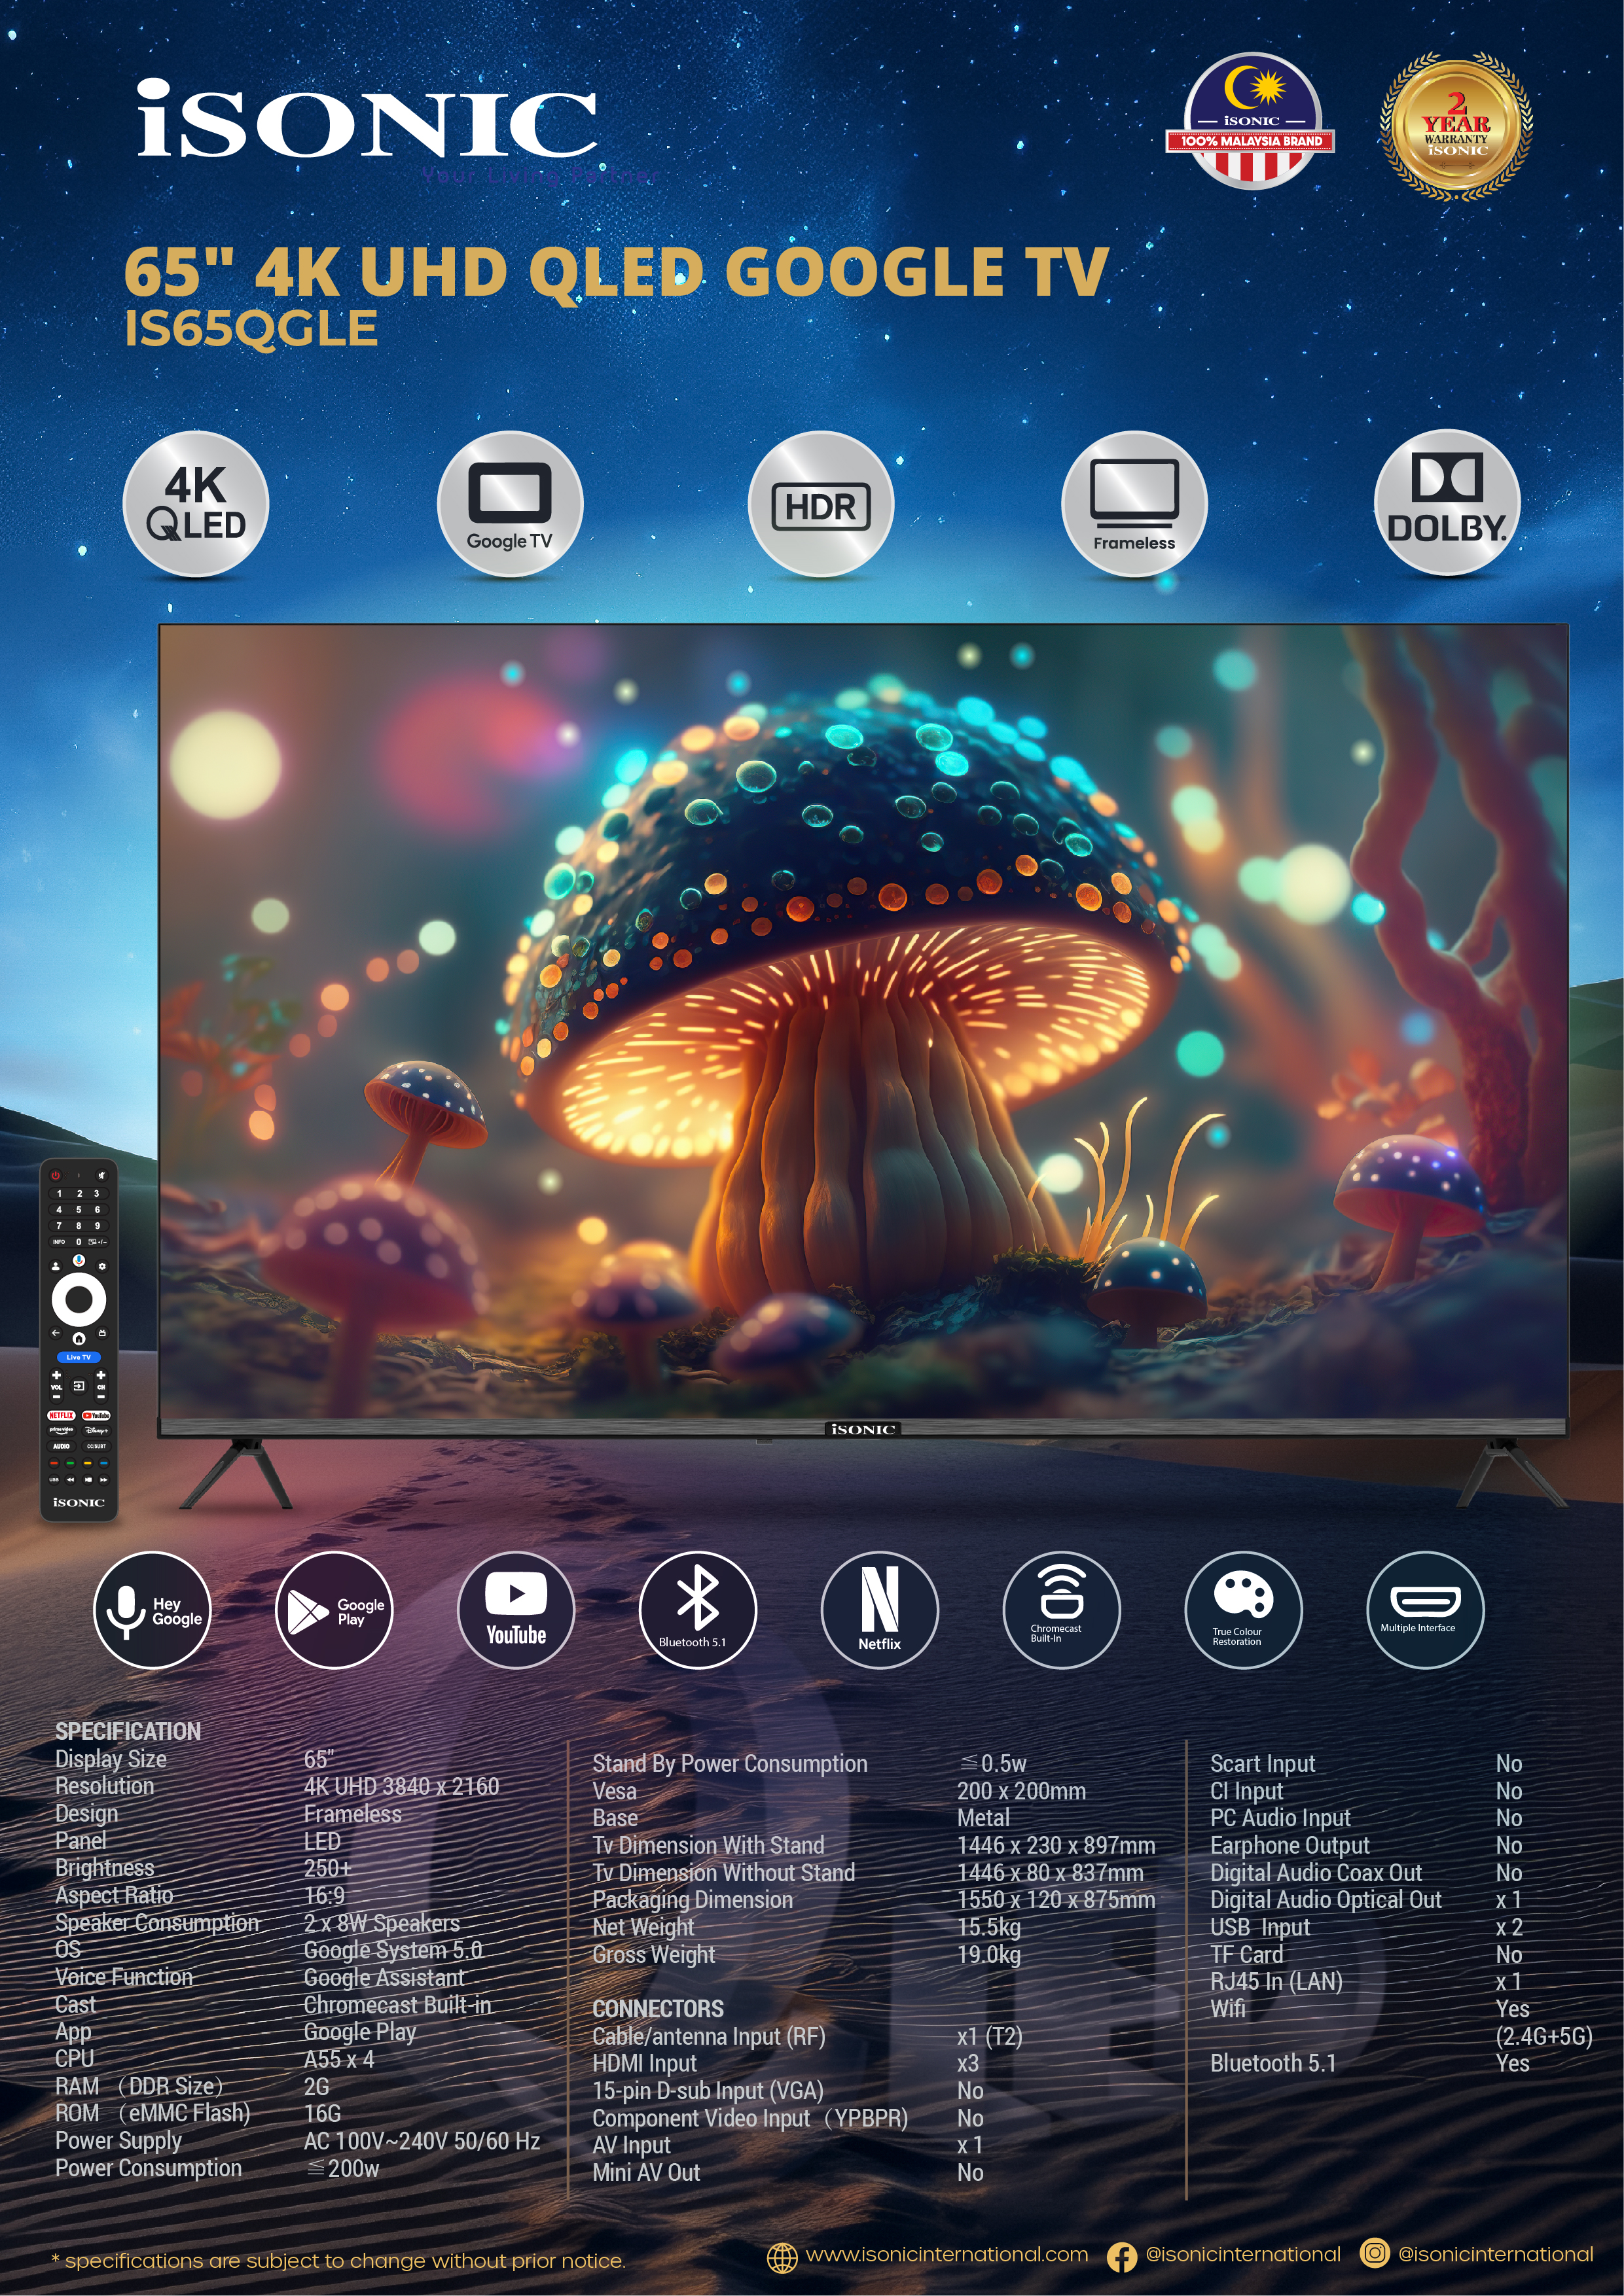
Task: Click the CONNECTORS heading
Action: click(x=657, y=2009)
